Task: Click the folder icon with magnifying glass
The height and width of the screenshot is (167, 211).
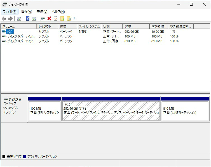Action: [x=69, y=19]
